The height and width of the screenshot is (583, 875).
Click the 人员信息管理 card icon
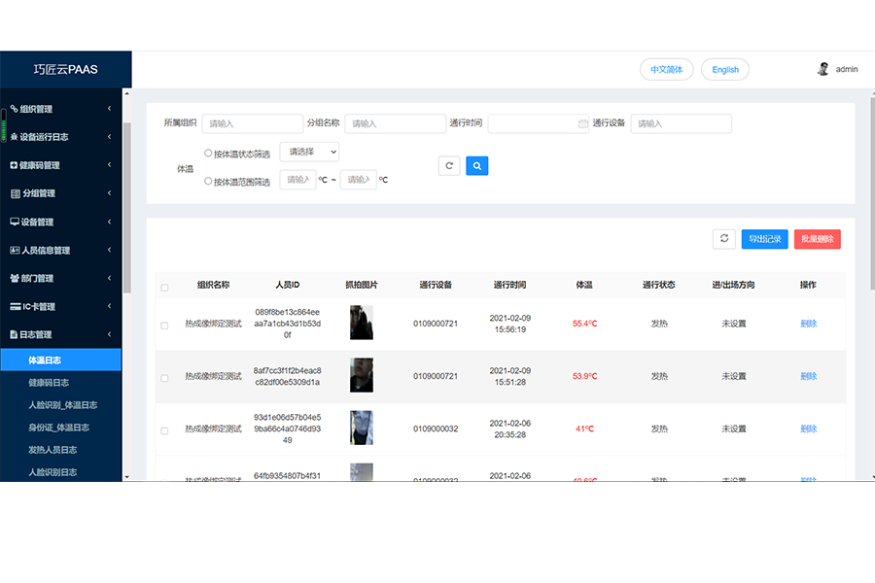(x=15, y=250)
